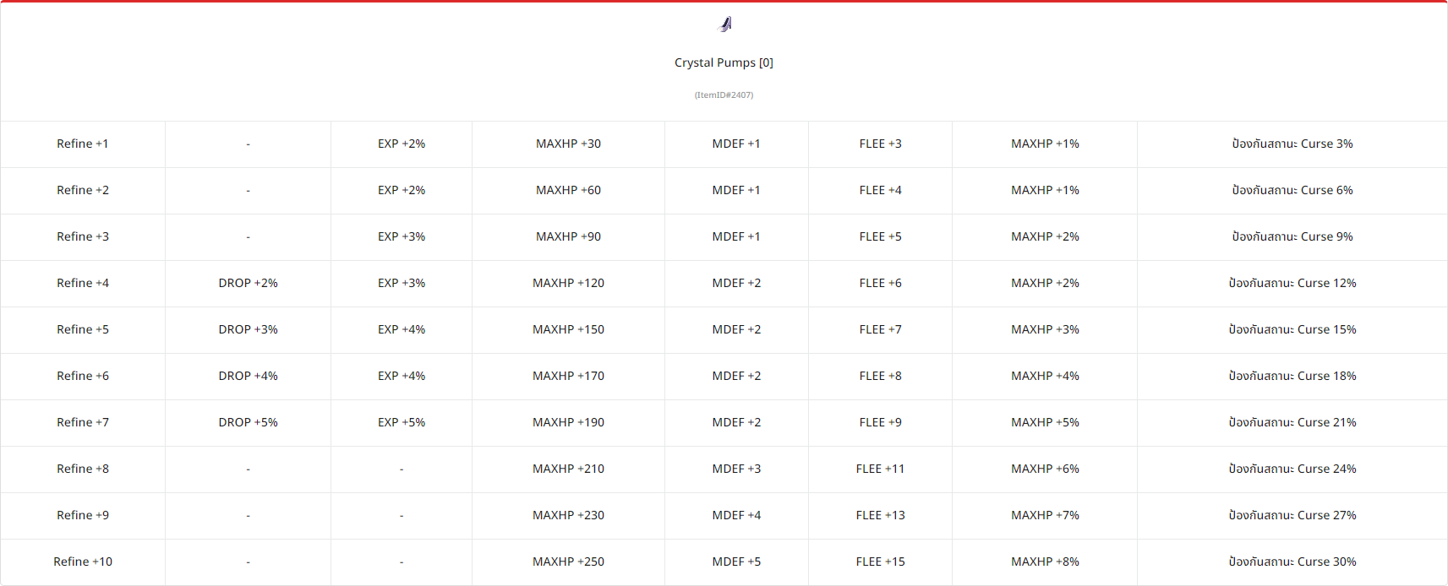The height and width of the screenshot is (586, 1448).
Task: Click the DROP +2% cell
Action: point(248,283)
